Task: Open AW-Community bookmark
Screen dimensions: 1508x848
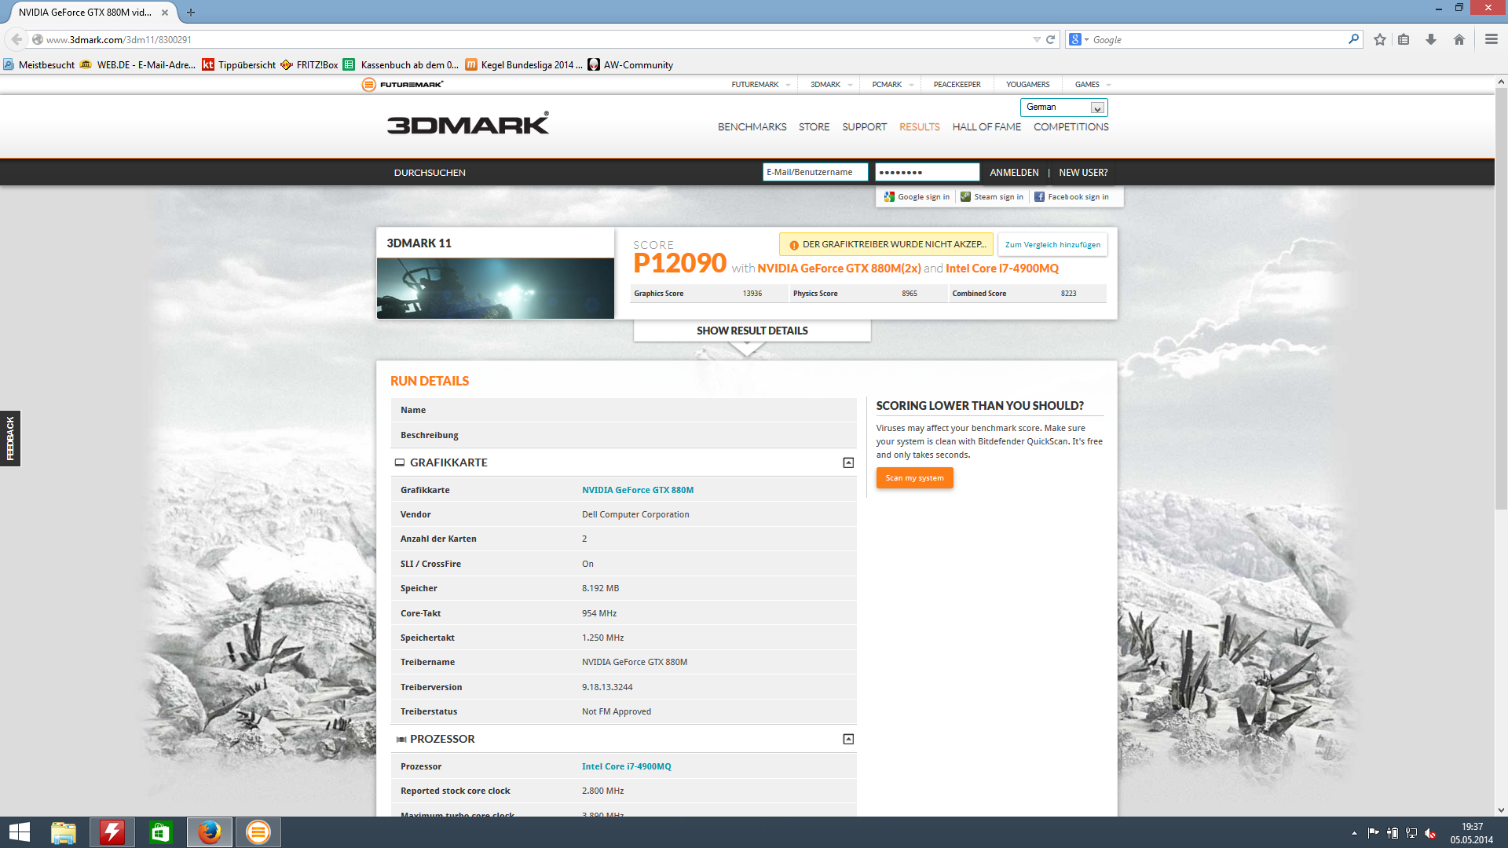Action: (x=631, y=65)
